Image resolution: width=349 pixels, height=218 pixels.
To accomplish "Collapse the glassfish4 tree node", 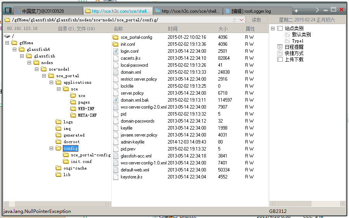I will coord(14,49).
